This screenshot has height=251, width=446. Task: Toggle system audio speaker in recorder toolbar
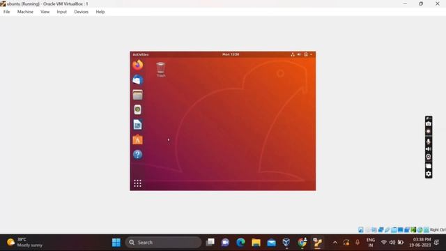pos(429,149)
